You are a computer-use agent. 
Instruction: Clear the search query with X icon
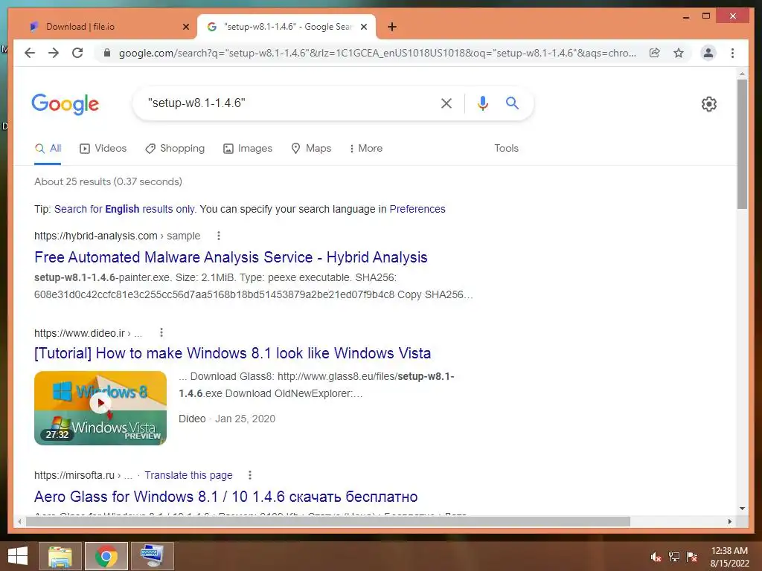(446, 103)
